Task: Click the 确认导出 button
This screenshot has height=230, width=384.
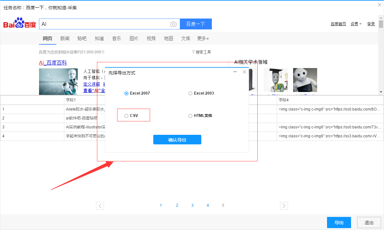Action: click(177, 140)
